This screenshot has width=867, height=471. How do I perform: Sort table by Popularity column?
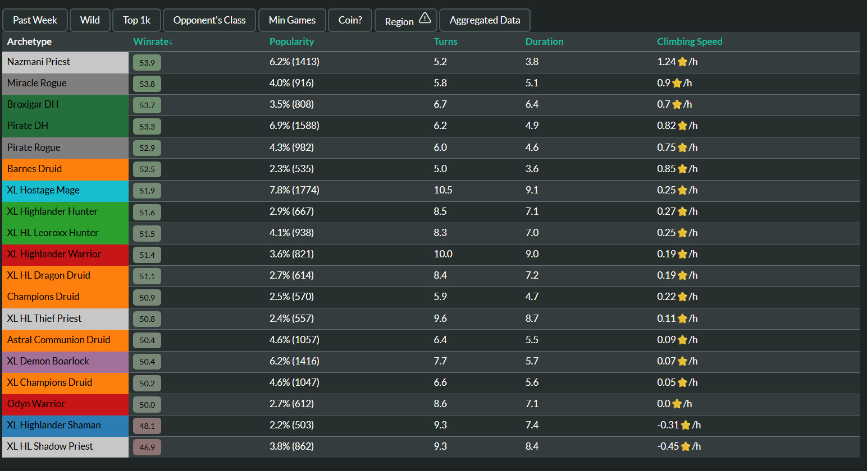click(x=291, y=41)
